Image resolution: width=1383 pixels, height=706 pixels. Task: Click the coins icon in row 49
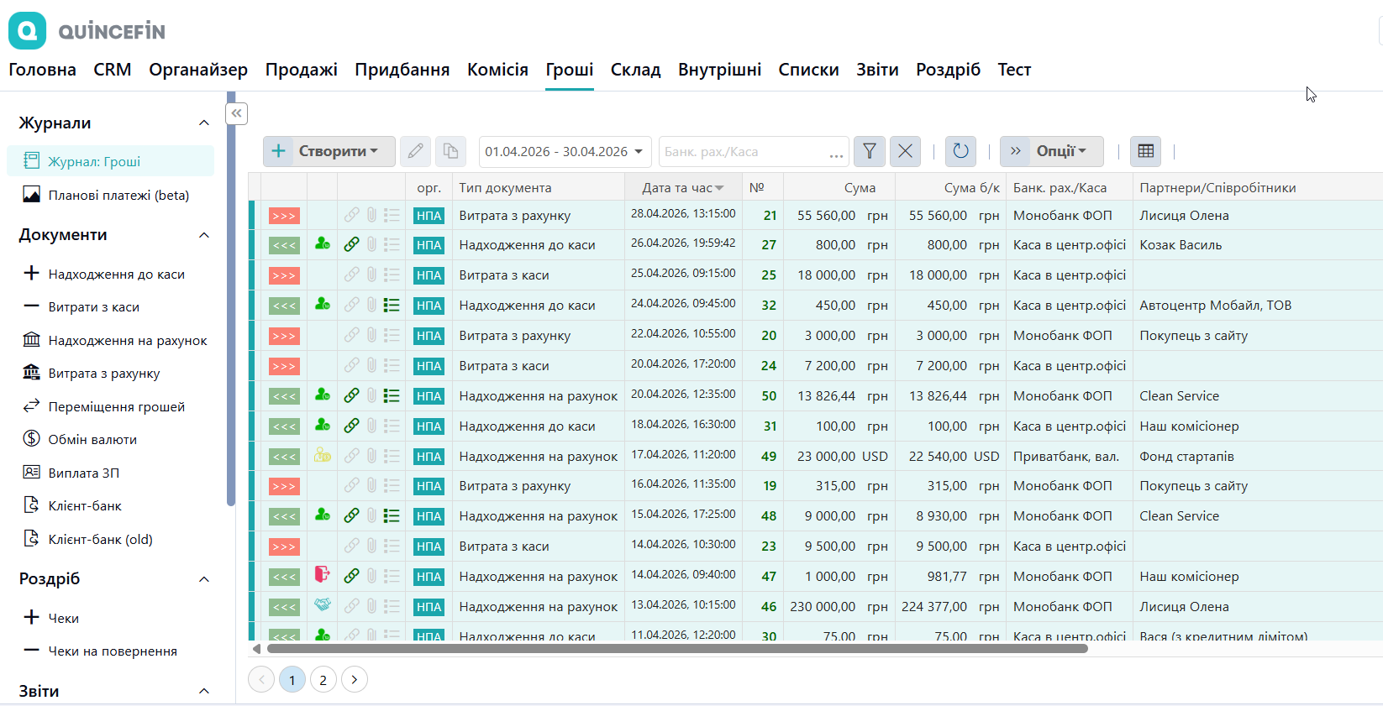pos(322,456)
